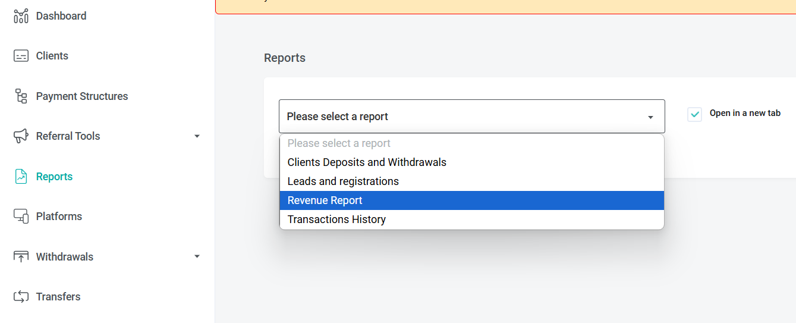The width and height of the screenshot is (796, 323).
Task: Pick the Transactions History option
Action: click(471, 219)
